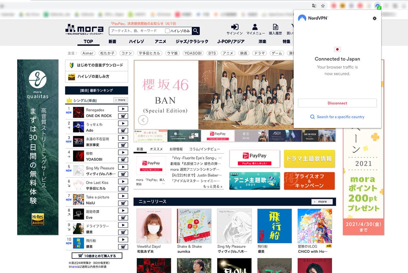Add うっせぇわ to cart
Screen dimensions: 408x273
tap(123, 130)
